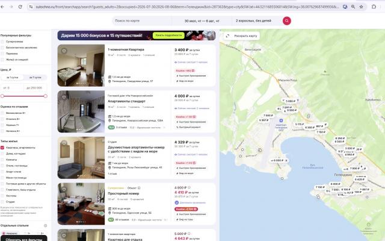This screenshot has height=241, width=385.
Task: Click the translate icon in address bar
Action: coord(345,7)
